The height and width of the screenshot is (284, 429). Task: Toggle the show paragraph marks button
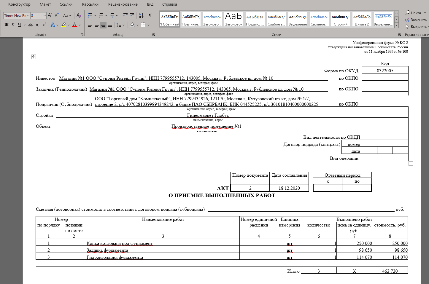(150, 15)
